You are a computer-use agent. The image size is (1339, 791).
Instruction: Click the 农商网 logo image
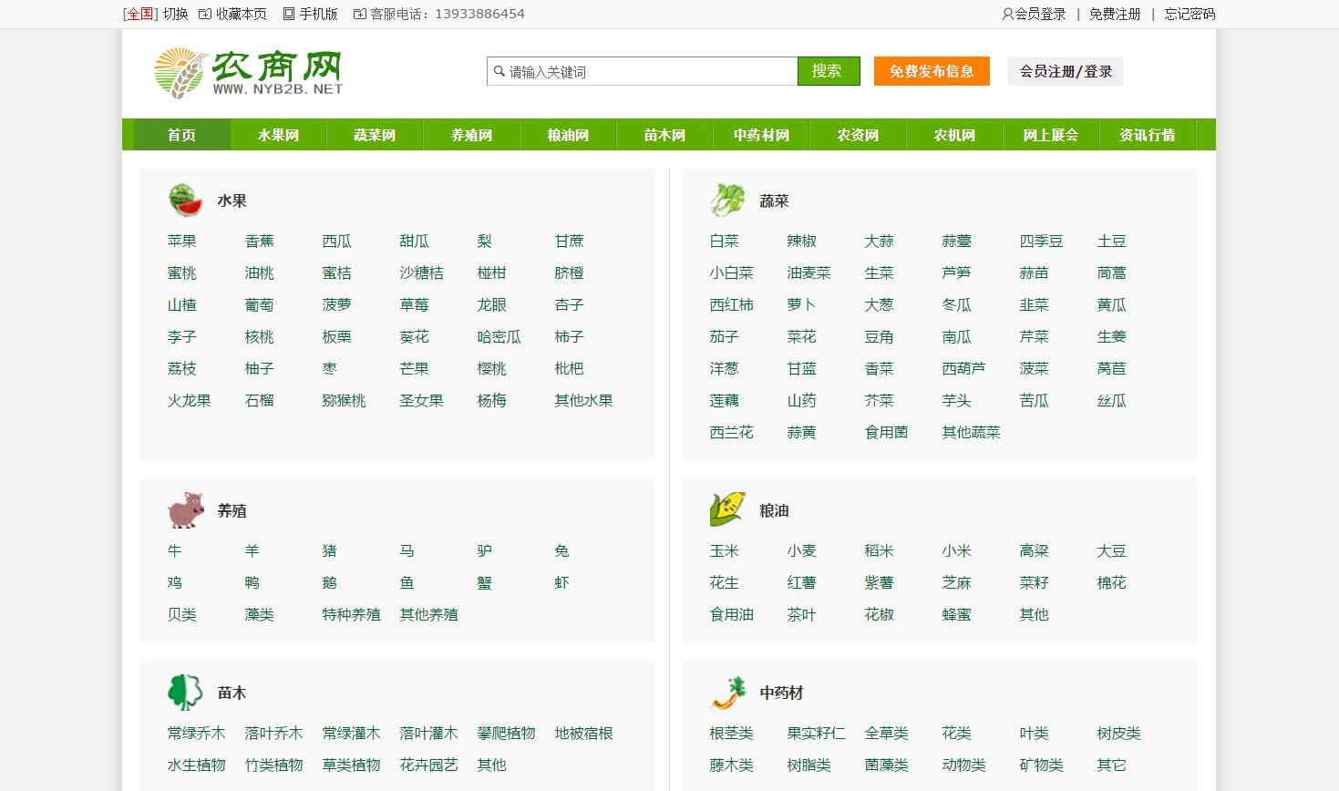[249, 73]
